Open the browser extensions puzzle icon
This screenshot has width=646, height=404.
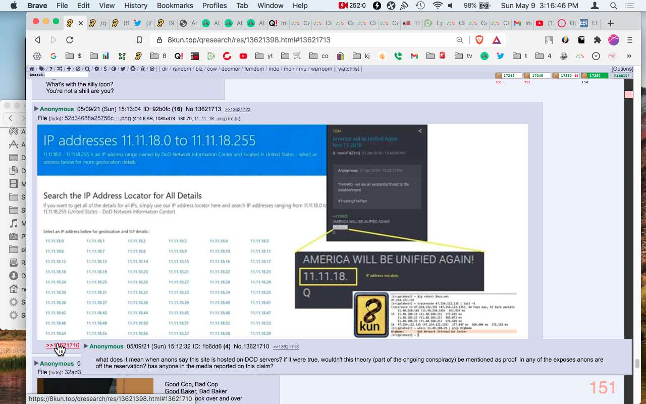pos(598,40)
